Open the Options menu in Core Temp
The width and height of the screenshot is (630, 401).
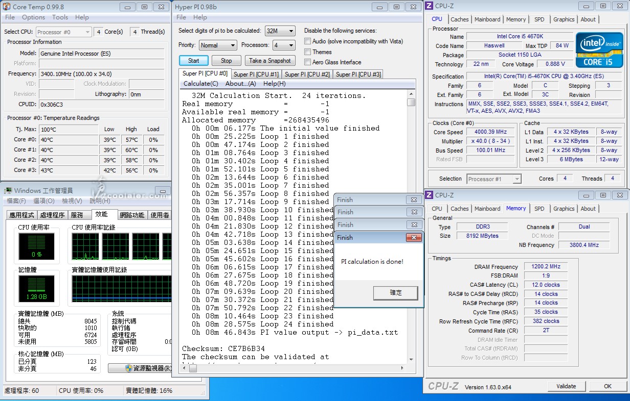point(33,17)
